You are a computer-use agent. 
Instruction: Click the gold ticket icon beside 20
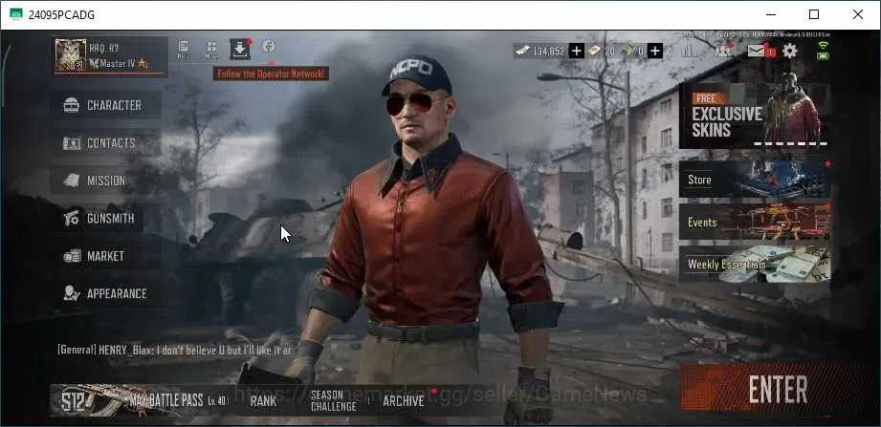point(594,51)
